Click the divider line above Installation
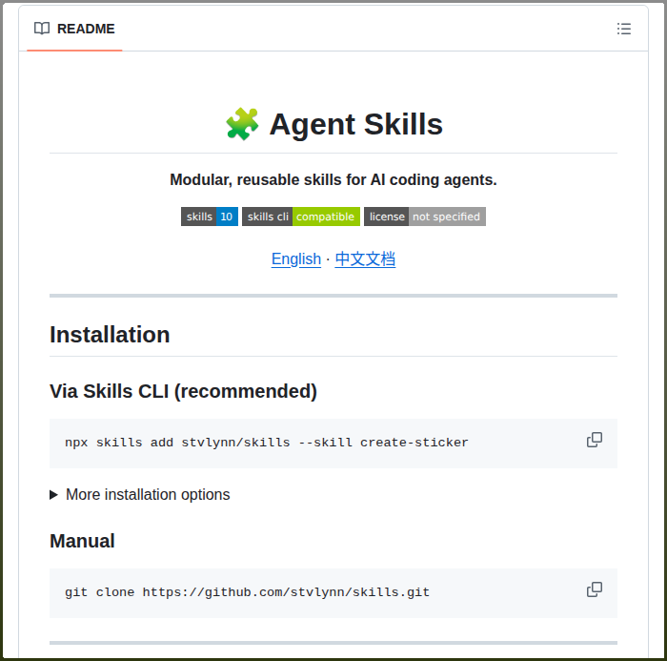Image resolution: width=667 pixels, height=661 pixels. [x=333, y=296]
